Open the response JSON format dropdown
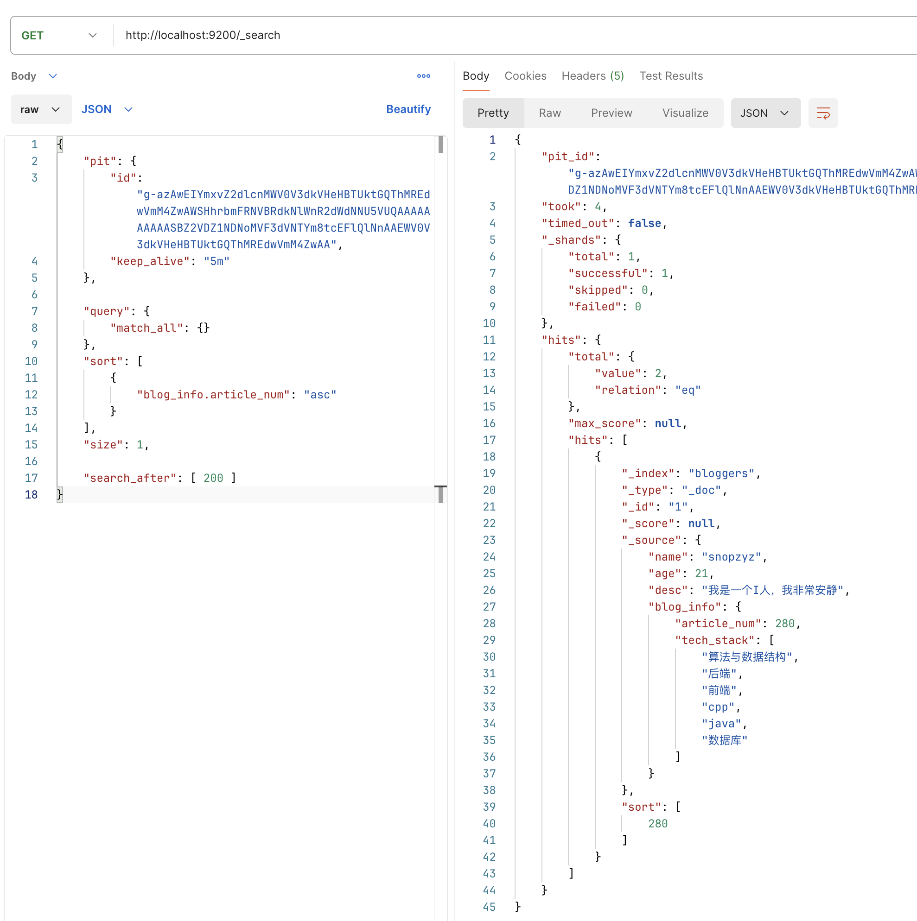Image resolution: width=917 pixels, height=921 pixels. [x=765, y=113]
